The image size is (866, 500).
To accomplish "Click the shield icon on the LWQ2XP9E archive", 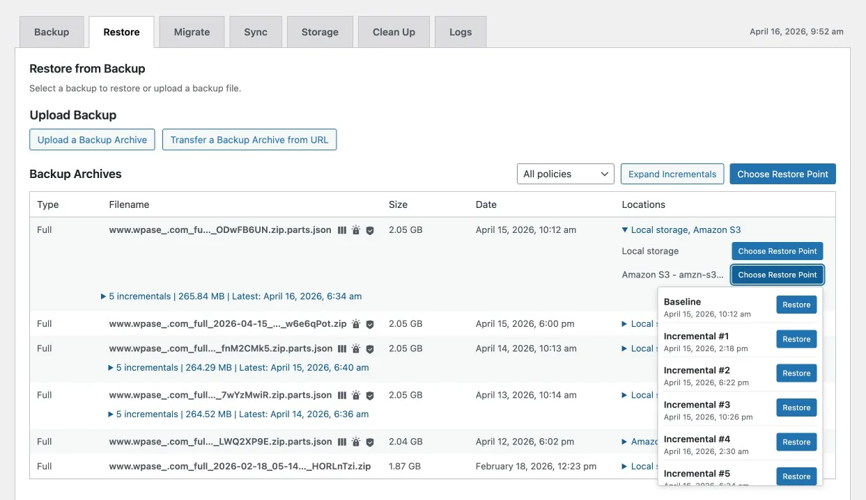I will point(370,442).
